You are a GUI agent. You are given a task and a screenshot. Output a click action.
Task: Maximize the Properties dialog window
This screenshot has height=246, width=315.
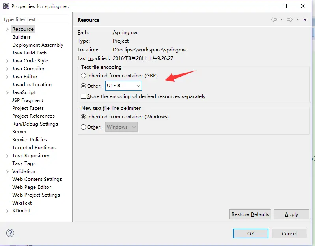click(x=285, y=6)
